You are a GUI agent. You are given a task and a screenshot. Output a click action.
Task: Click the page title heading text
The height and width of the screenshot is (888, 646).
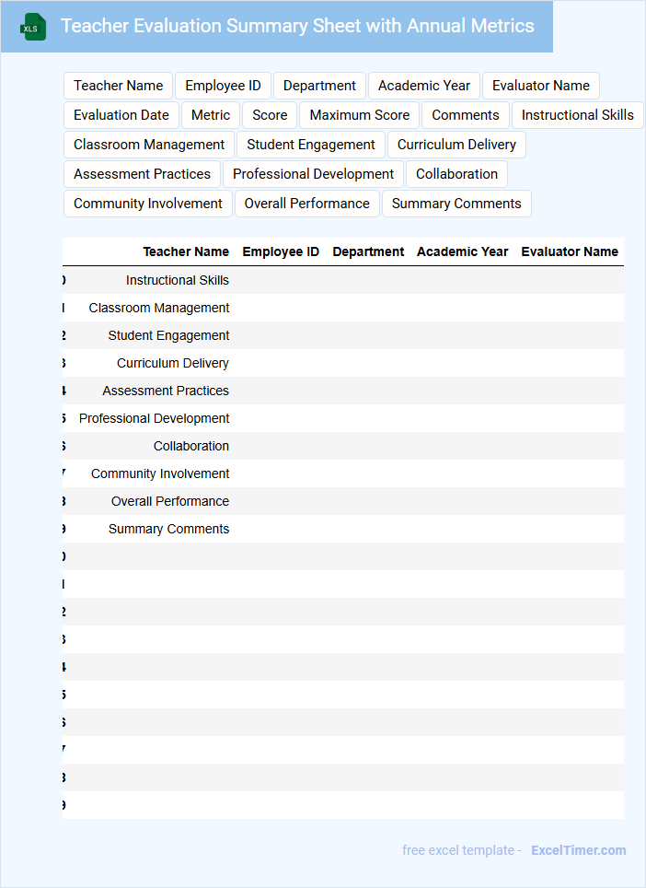(297, 26)
